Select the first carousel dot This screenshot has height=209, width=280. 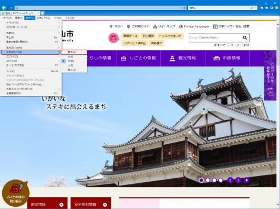click(x=201, y=180)
